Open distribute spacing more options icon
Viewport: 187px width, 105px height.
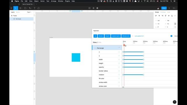175,16
